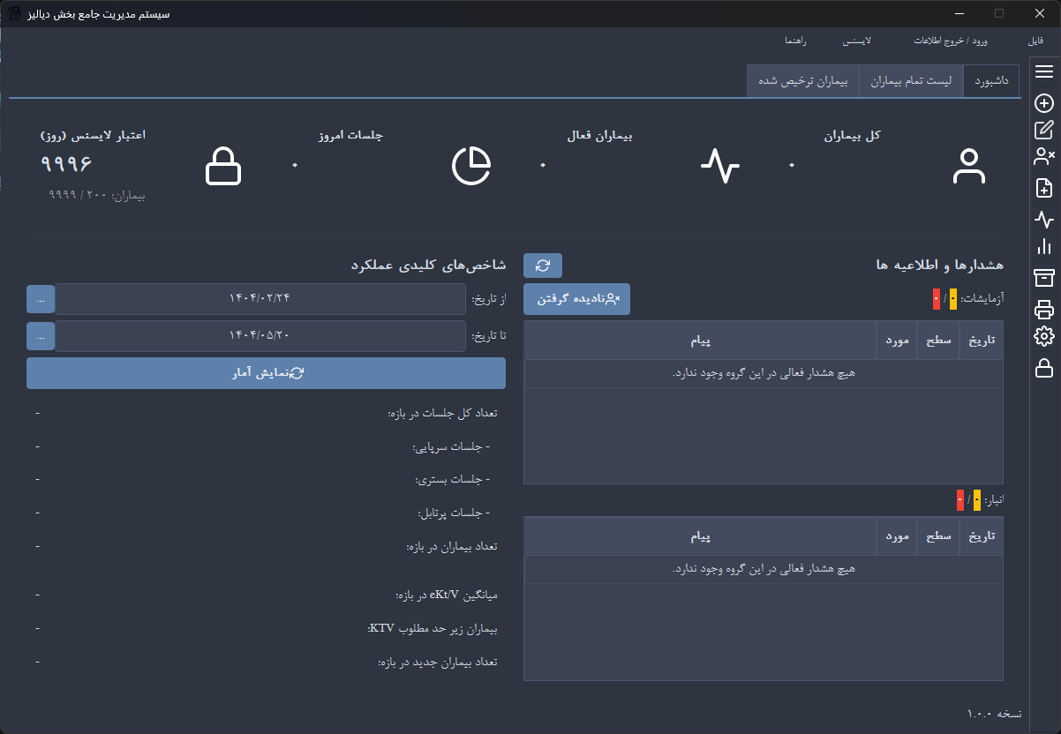Click the شاخص‌های کلیدی عملکرد heading
The image size is (1061, 734).
point(427,266)
